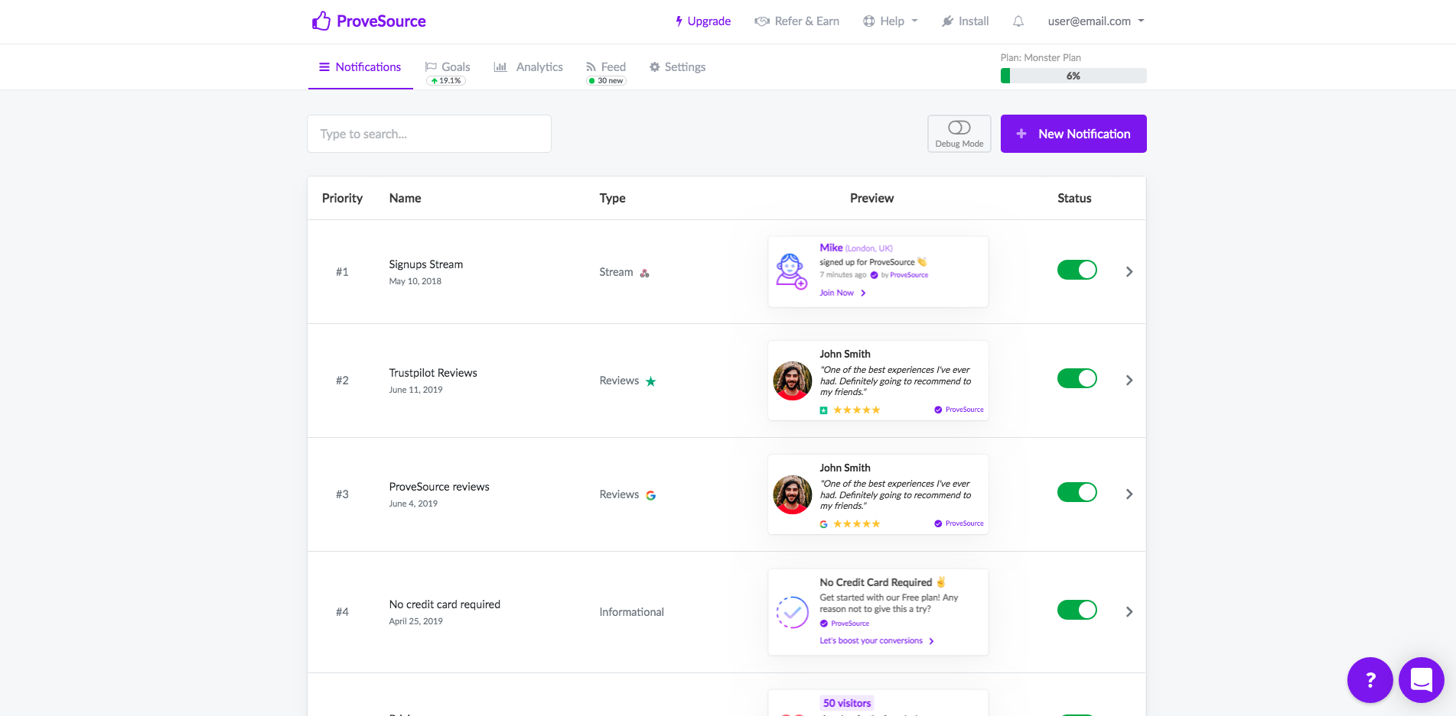Click the ProveSource reviews notification name

(x=439, y=487)
